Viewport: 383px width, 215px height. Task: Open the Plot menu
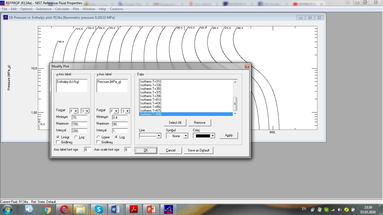click(76, 9)
